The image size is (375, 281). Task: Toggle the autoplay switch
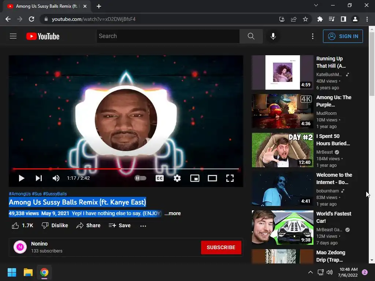140,178
